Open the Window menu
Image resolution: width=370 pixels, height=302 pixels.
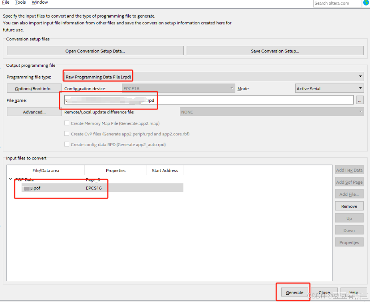(40, 2)
